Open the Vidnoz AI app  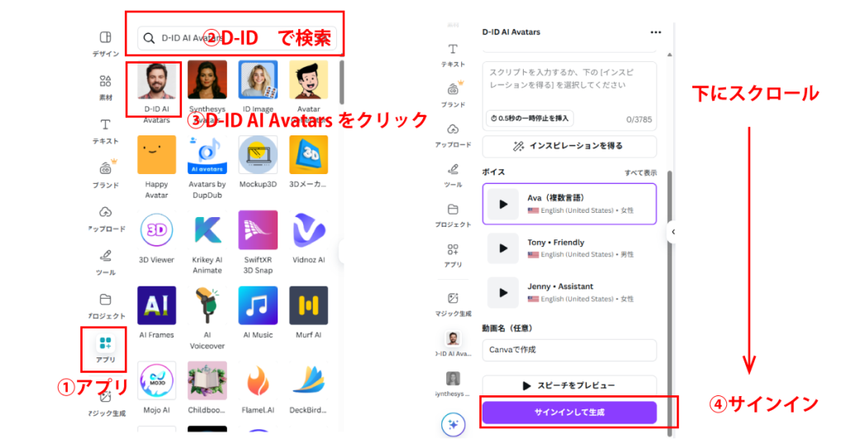(309, 238)
